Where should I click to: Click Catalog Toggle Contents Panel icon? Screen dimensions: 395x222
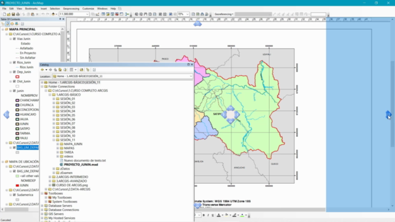click(x=88, y=70)
